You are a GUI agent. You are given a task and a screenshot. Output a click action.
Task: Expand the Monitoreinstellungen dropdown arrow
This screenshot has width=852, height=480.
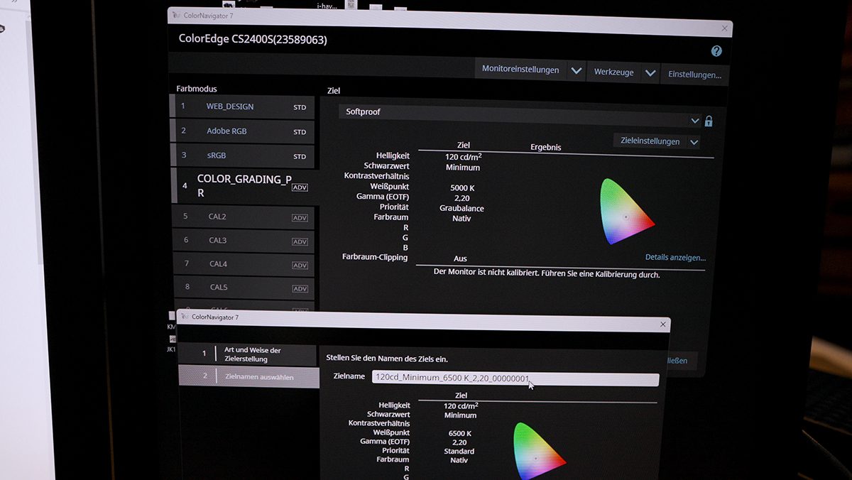[x=577, y=71]
